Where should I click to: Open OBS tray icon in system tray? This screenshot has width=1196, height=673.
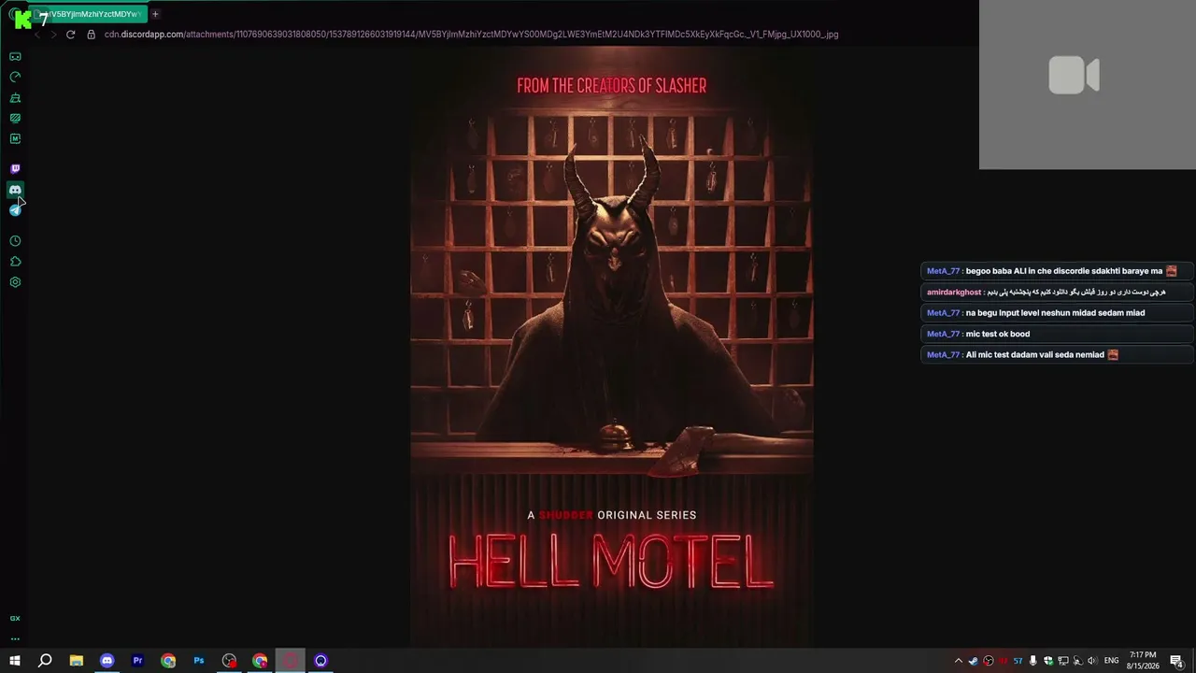click(x=988, y=661)
